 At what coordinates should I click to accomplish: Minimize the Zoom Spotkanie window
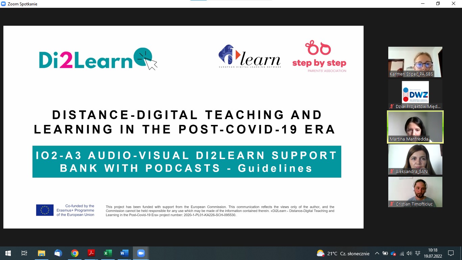click(x=422, y=4)
